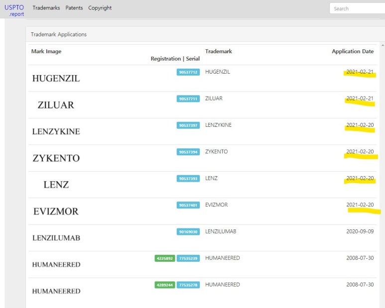Open registration badge 4289244

pos(165,285)
